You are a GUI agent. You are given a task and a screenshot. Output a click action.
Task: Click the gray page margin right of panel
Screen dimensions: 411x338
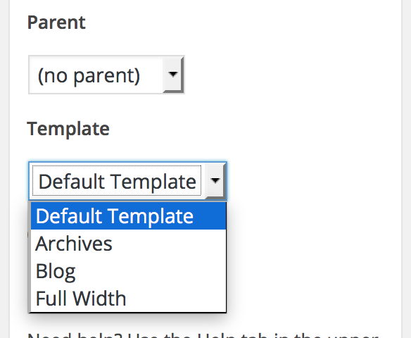(x=406, y=169)
